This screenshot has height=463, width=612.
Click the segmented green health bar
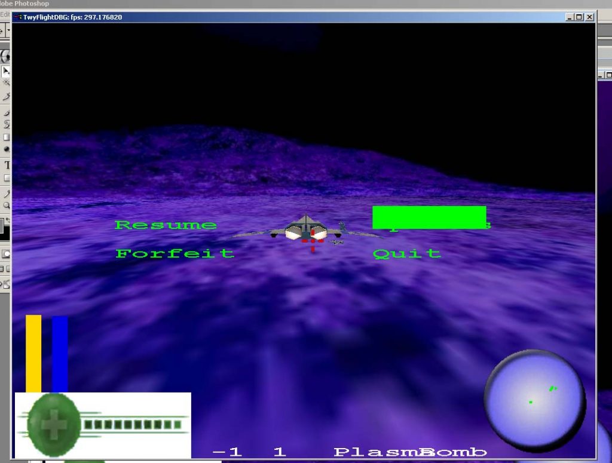132,425
